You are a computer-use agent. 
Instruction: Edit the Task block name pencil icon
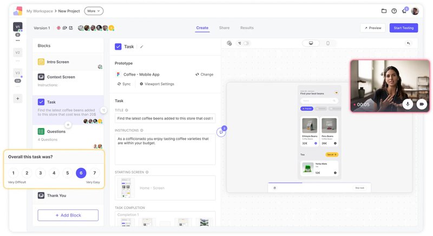[142, 47]
